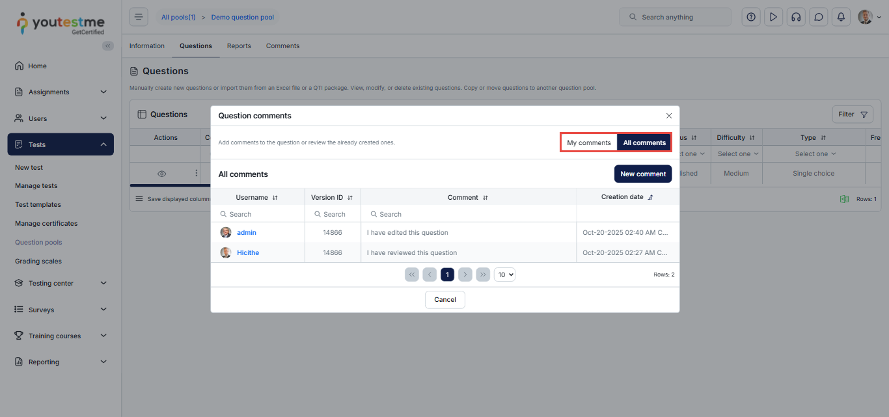Switch to the Reports tab
Image resolution: width=889 pixels, height=417 pixels.
pyautogui.click(x=239, y=46)
